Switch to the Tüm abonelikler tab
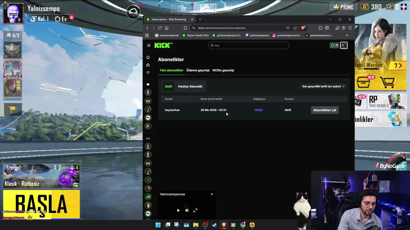Viewport: 410px width, 230px height. click(171, 70)
